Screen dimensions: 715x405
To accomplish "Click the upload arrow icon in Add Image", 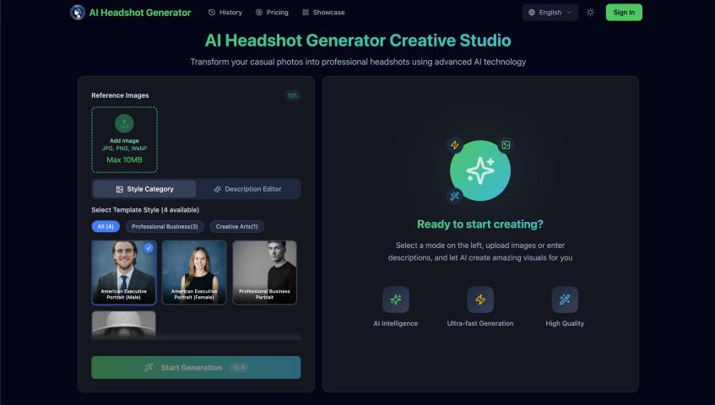I will 124,124.
